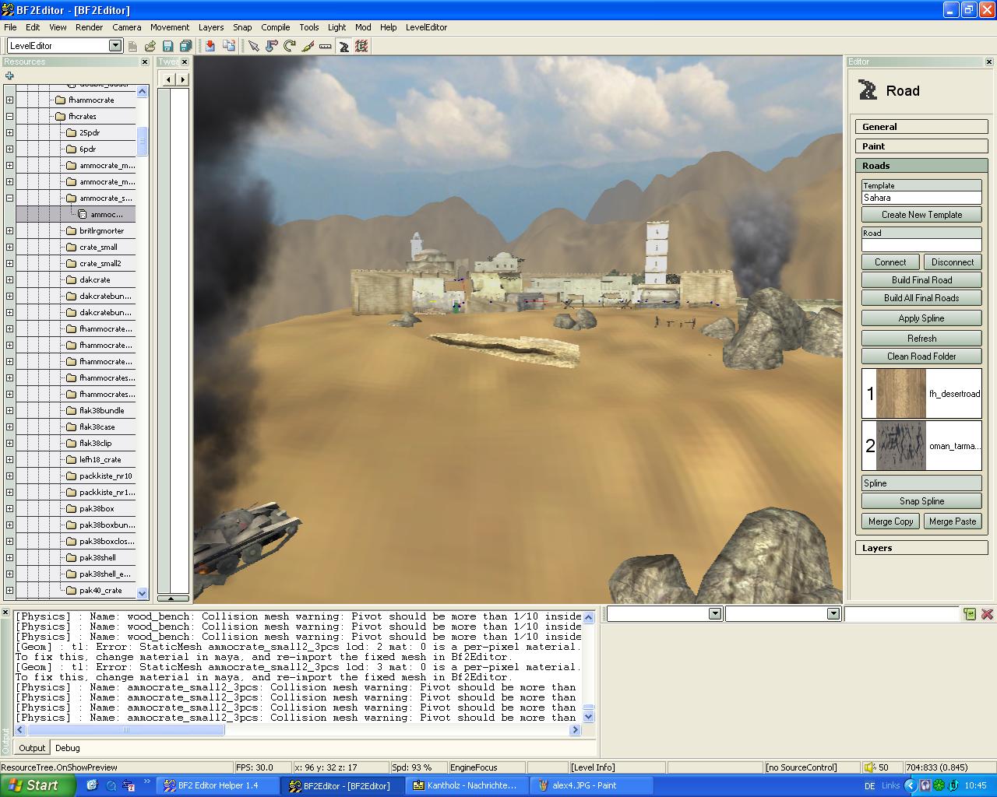Click Build Final Road button
Viewport: 997px width, 797px height.
(x=921, y=280)
